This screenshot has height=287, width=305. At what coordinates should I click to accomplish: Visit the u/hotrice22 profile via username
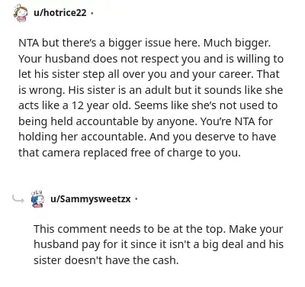click(x=60, y=12)
